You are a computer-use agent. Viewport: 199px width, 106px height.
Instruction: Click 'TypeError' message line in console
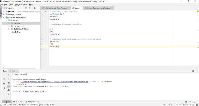40,87
